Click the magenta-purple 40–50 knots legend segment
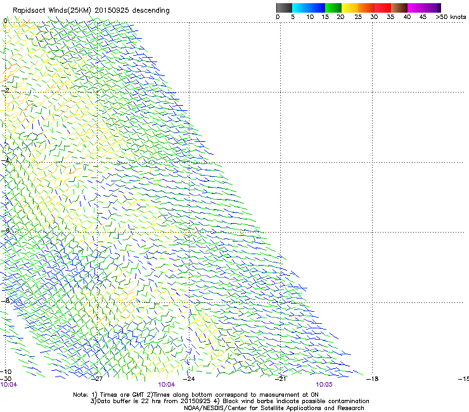This screenshot has width=469, height=412. pos(424,8)
